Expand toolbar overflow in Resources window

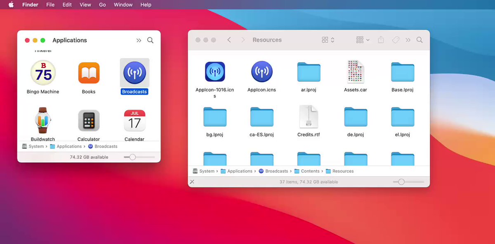pos(408,40)
